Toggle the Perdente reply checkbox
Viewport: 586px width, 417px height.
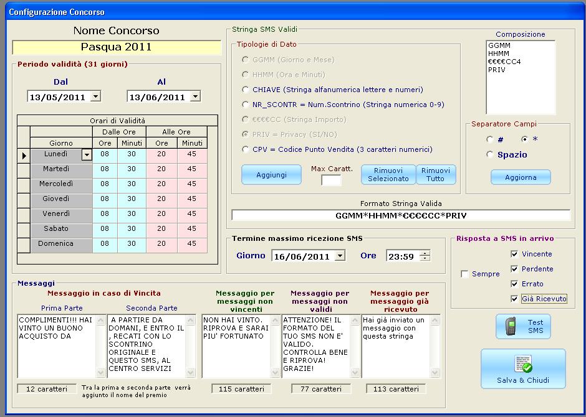(514, 269)
